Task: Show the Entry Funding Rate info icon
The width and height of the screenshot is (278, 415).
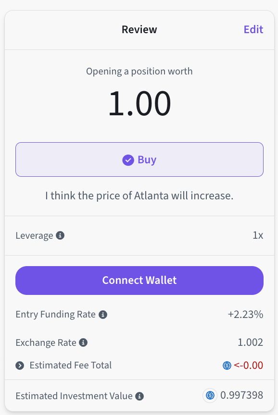Action: pos(103,315)
